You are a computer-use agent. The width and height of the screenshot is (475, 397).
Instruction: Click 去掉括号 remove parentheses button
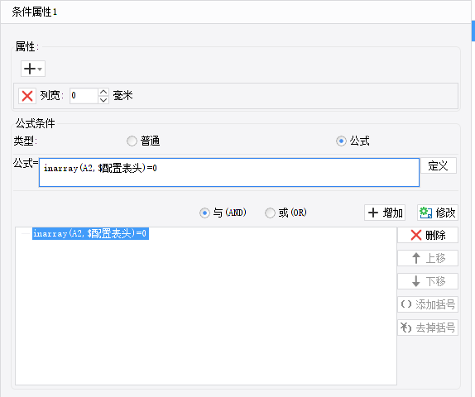428,328
